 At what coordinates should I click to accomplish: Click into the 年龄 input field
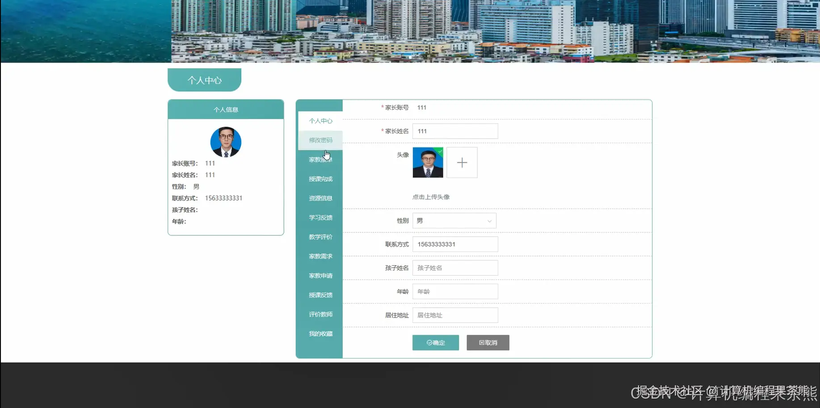455,292
